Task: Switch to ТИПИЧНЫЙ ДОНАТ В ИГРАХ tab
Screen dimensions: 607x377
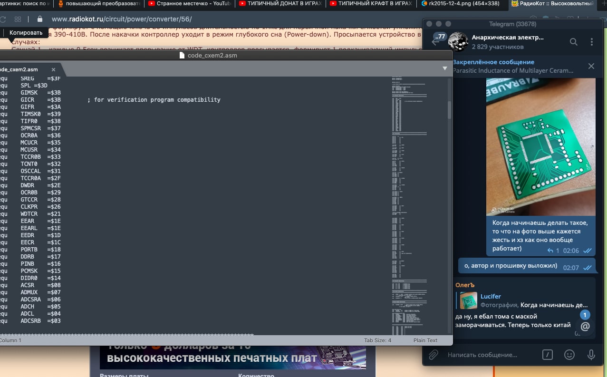Action: click(x=280, y=3)
